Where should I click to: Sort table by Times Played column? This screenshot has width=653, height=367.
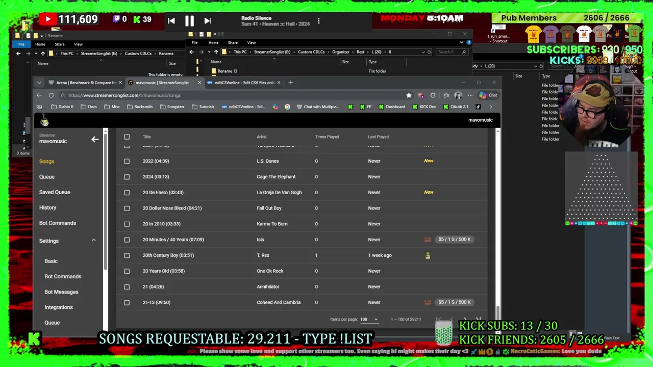coord(327,137)
